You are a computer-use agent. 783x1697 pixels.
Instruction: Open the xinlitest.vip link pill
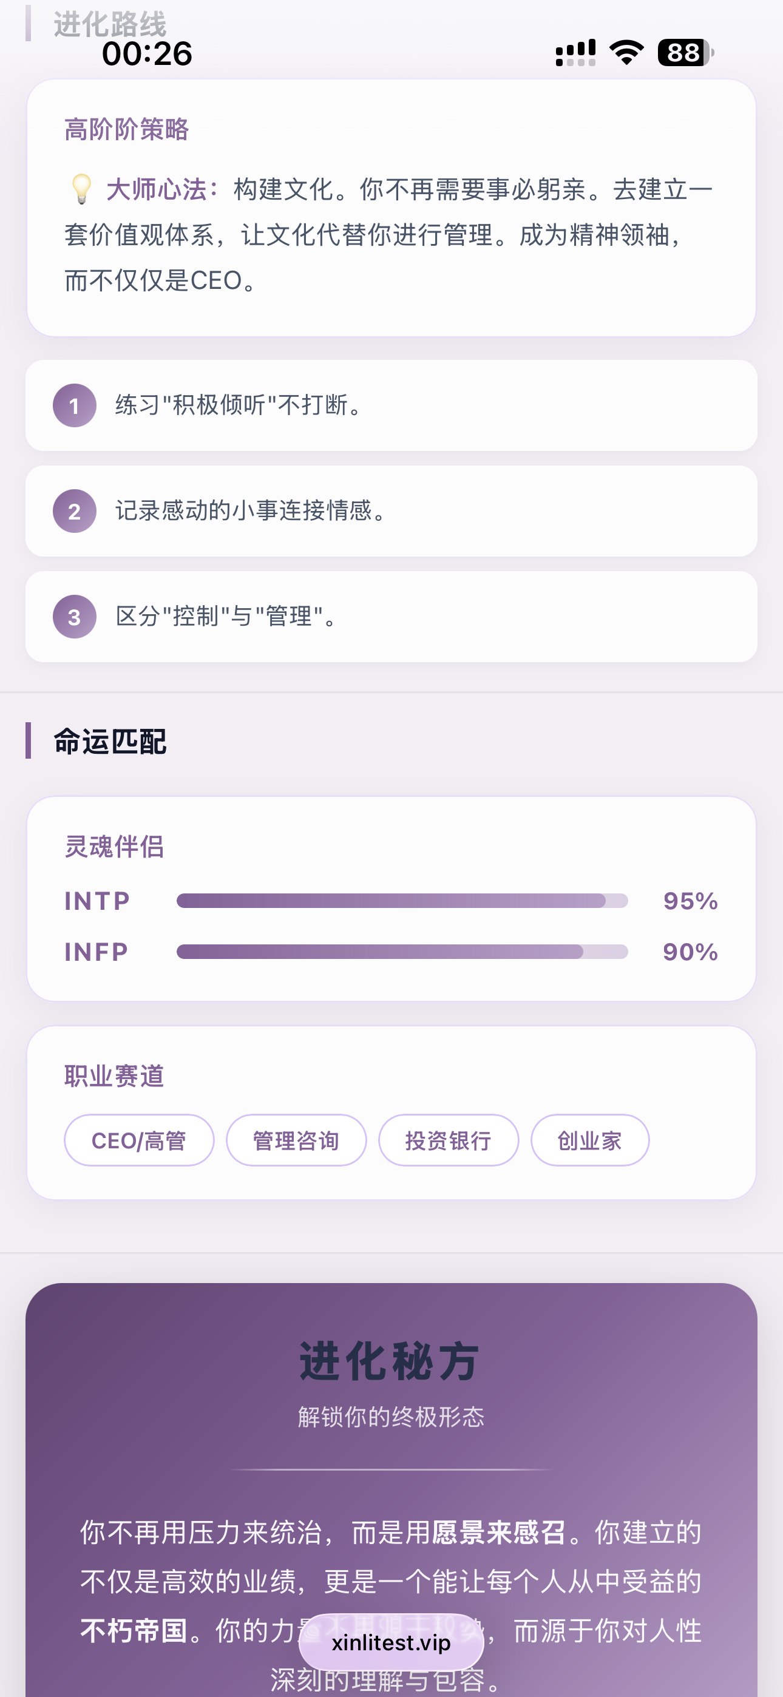point(391,1642)
